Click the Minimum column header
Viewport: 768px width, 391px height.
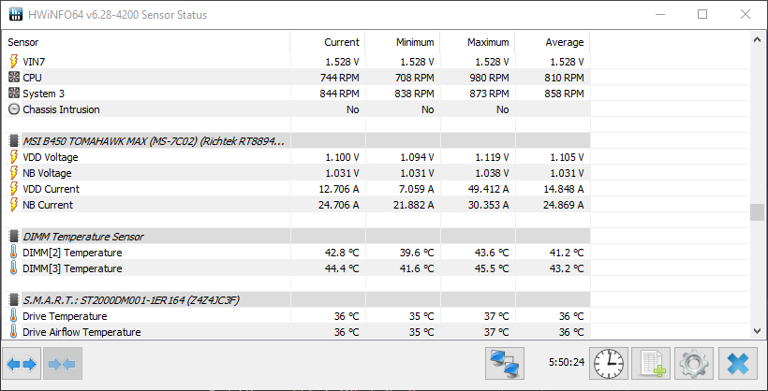click(403, 42)
